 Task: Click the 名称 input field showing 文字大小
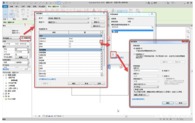pos(146,71)
